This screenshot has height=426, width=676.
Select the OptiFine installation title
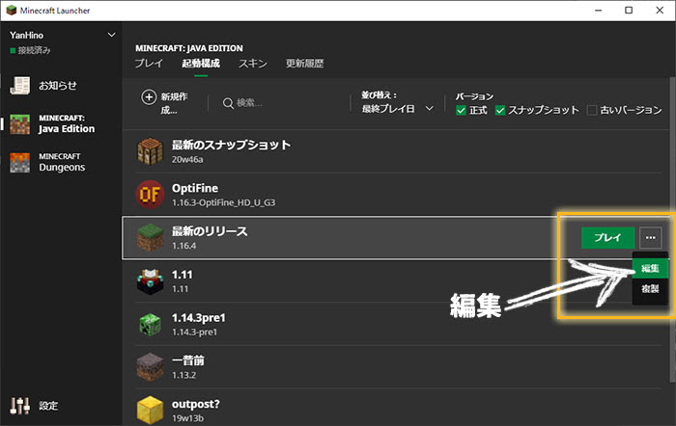point(195,188)
